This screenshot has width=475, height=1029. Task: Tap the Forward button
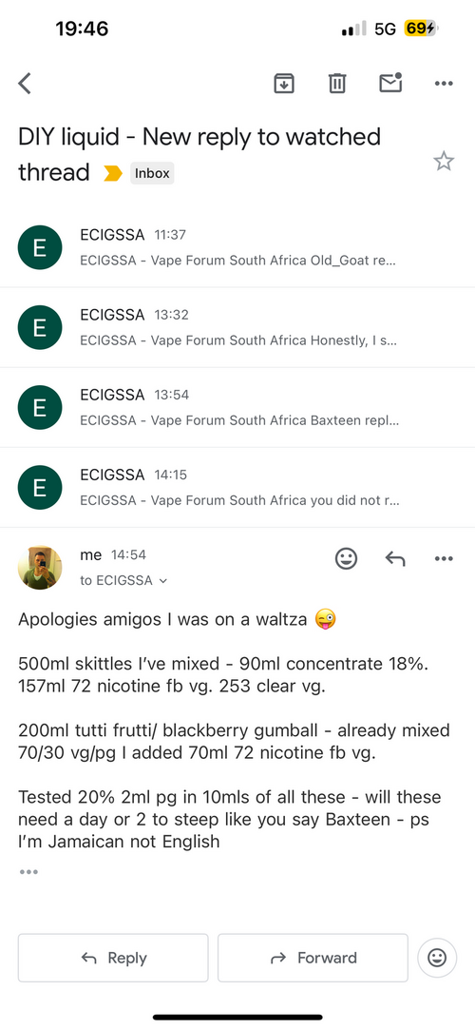point(313,958)
